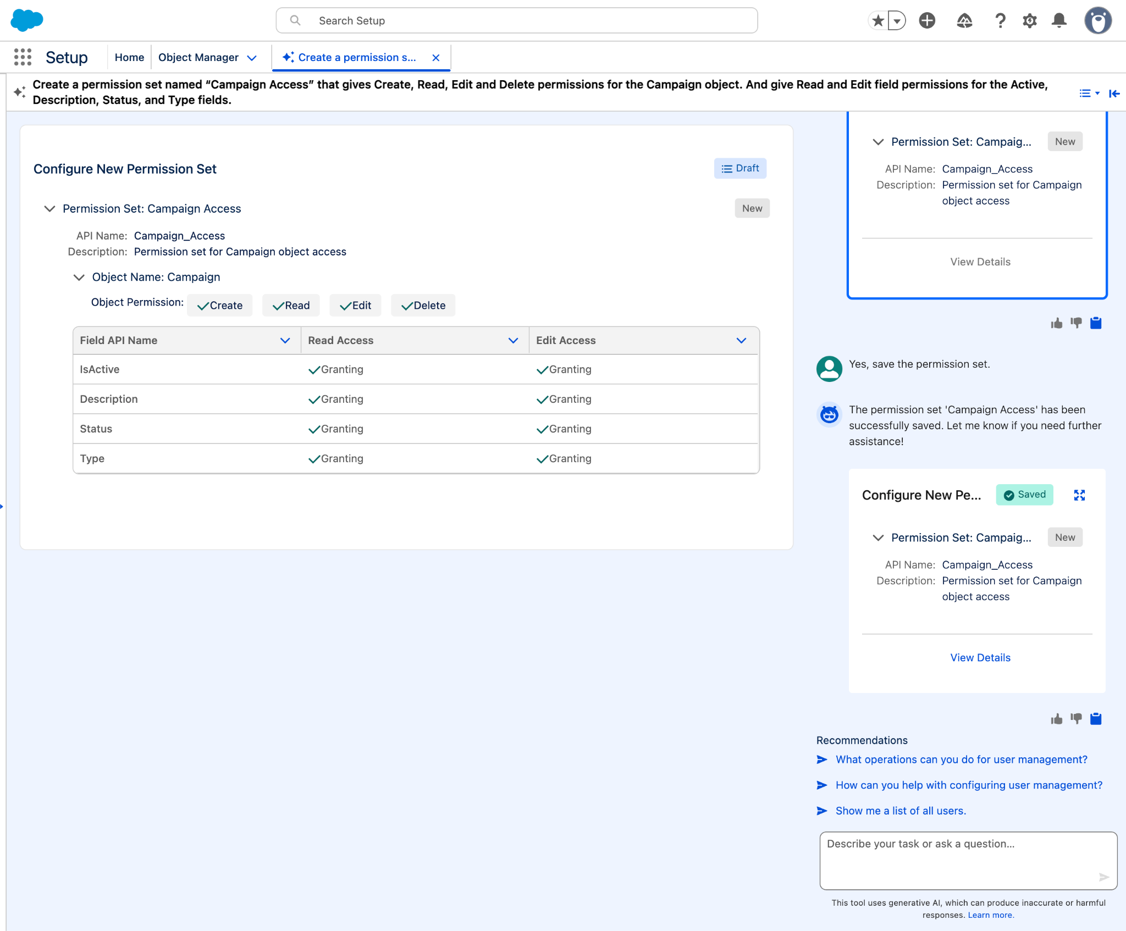Click the favorites star icon
The height and width of the screenshot is (931, 1126).
point(878,21)
